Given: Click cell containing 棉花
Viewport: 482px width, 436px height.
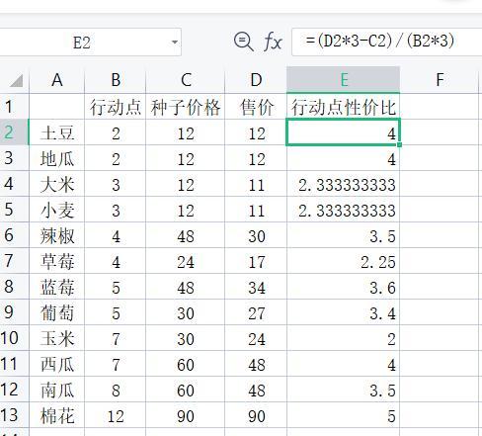Looking at the screenshot, I should (x=57, y=415).
